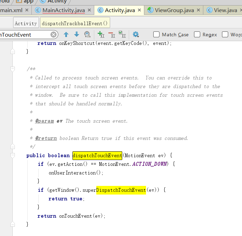Collapse the dispatchTouchEvent method body
The height and width of the screenshot is (236, 242).
(x=13, y=155)
